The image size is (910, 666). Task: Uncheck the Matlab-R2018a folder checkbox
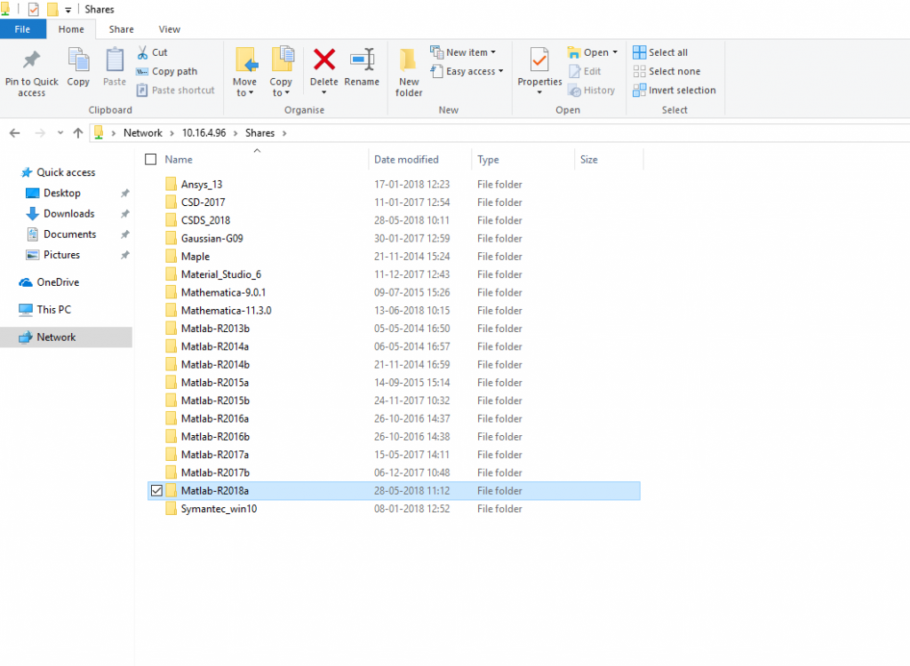coord(156,491)
